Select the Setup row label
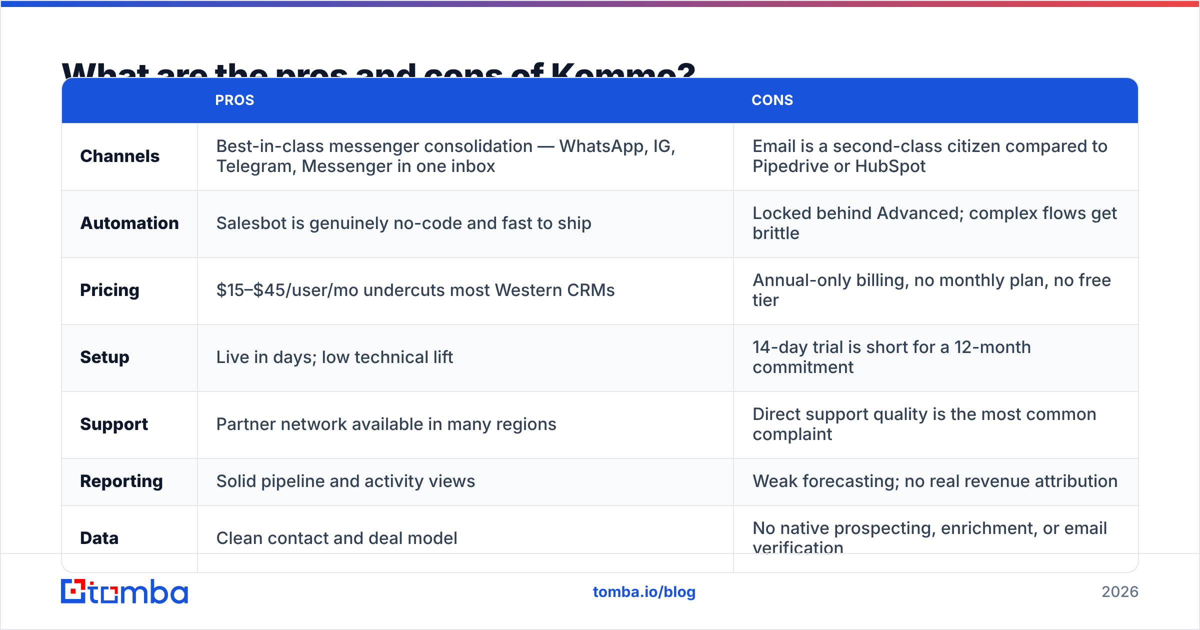 [x=104, y=357]
